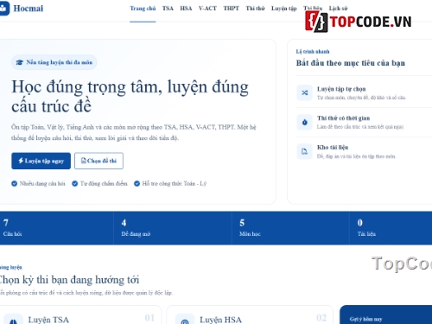Click check icon beside Hỗ trợ công thức

pos(137,183)
